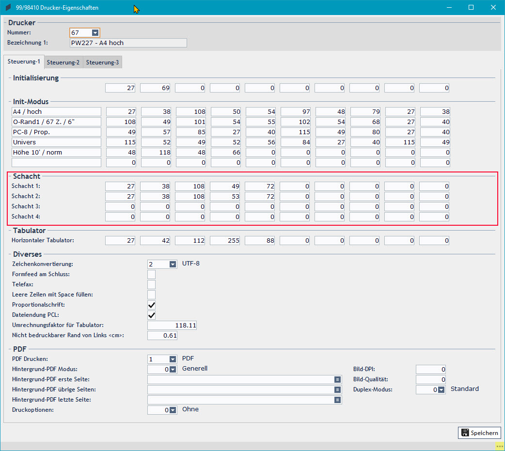
Task: Click the Umrechnungsfaktor für Tabulator field
Action: coord(172,326)
